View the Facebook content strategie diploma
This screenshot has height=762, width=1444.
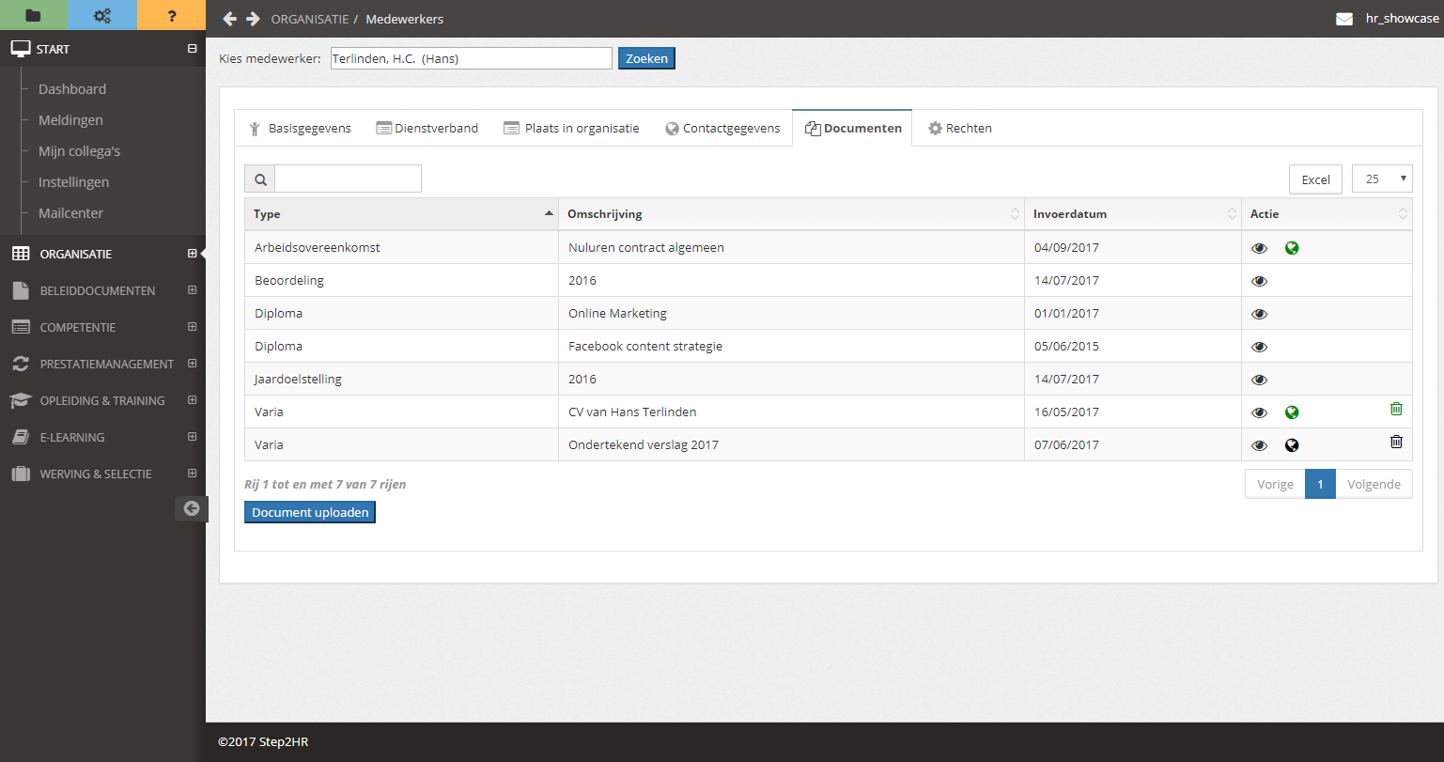pos(1260,347)
